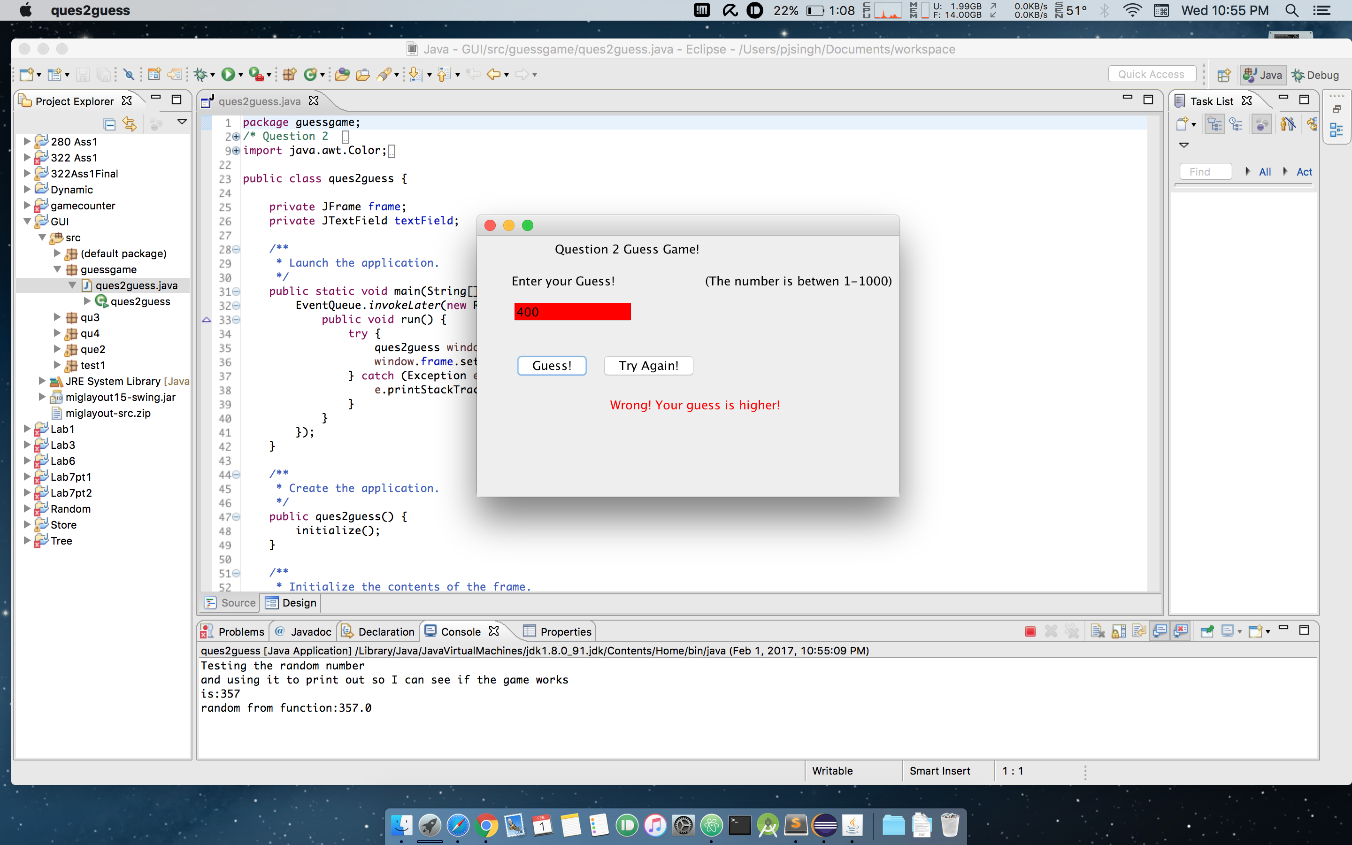1352x845 pixels.
Task: Click the Clear Console icon
Action: 1098,631
